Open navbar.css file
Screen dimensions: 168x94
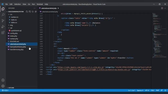point(15,17)
